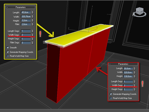149x112 pixels.
Task: Click spinner beside Height 130,0cm
Action: tap(135, 76)
